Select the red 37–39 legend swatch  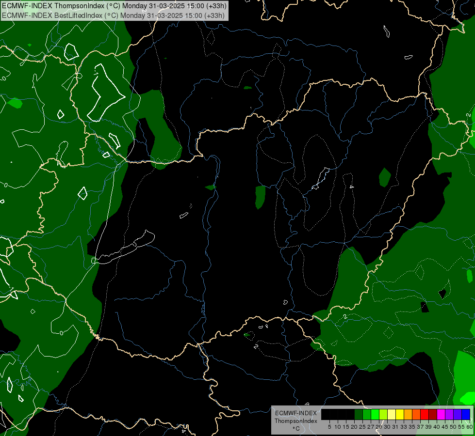pos(425,414)
